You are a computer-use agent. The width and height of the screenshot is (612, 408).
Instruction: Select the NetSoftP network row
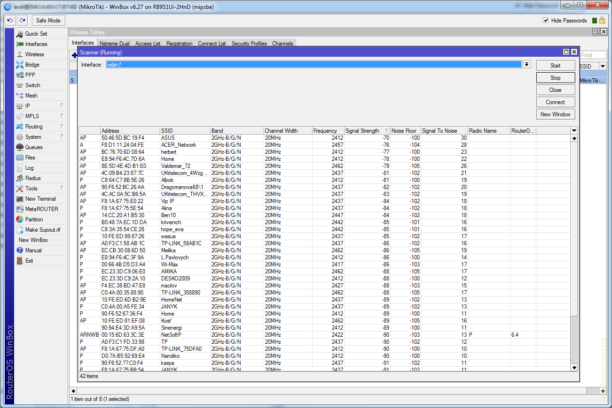point(324,335)
